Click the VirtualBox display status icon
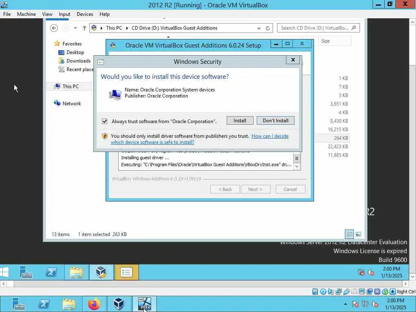This screenshot has width=416, height=312. click(362, 292)
